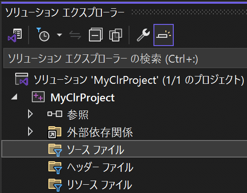Viewport: 247px width, 193px height.
Task: Open the pending changes filter dropdown arrow
Action: pyautogui.click(x=59, y=35)
